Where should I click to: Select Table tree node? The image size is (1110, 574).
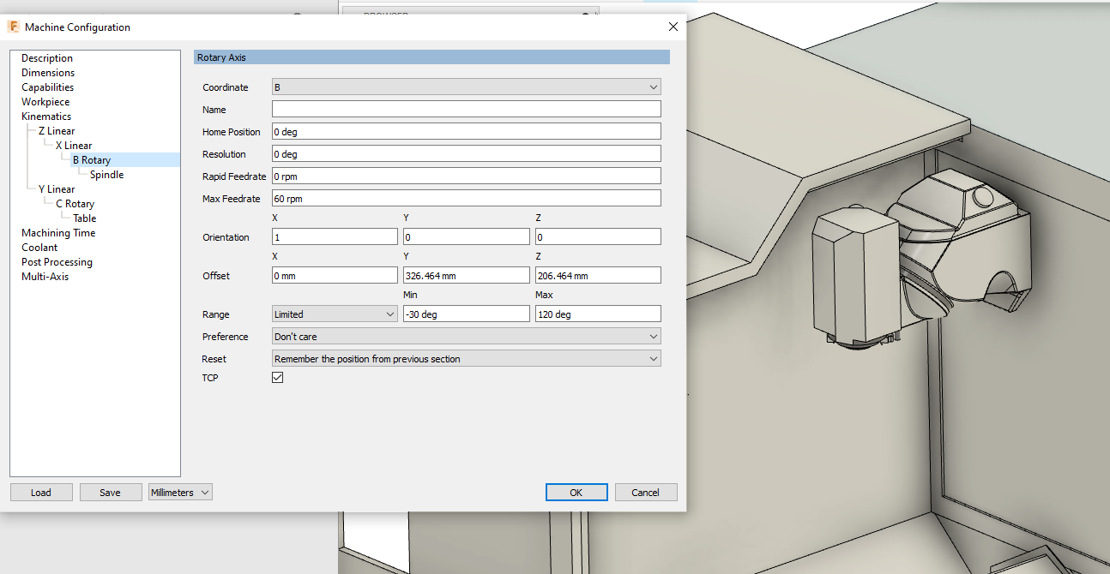[84, 218]
